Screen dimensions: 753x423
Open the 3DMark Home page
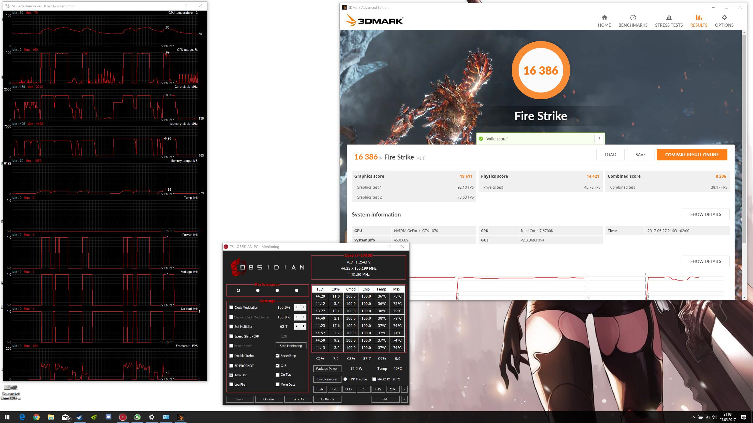pyautogui.click(x=604, y=21)
